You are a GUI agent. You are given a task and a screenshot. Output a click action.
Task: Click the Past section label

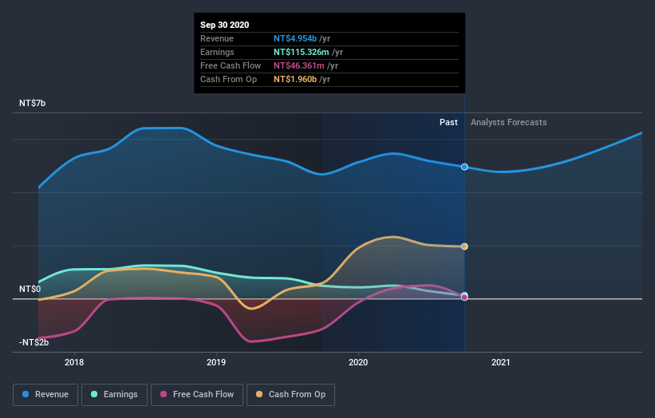[x=448, y=122]
